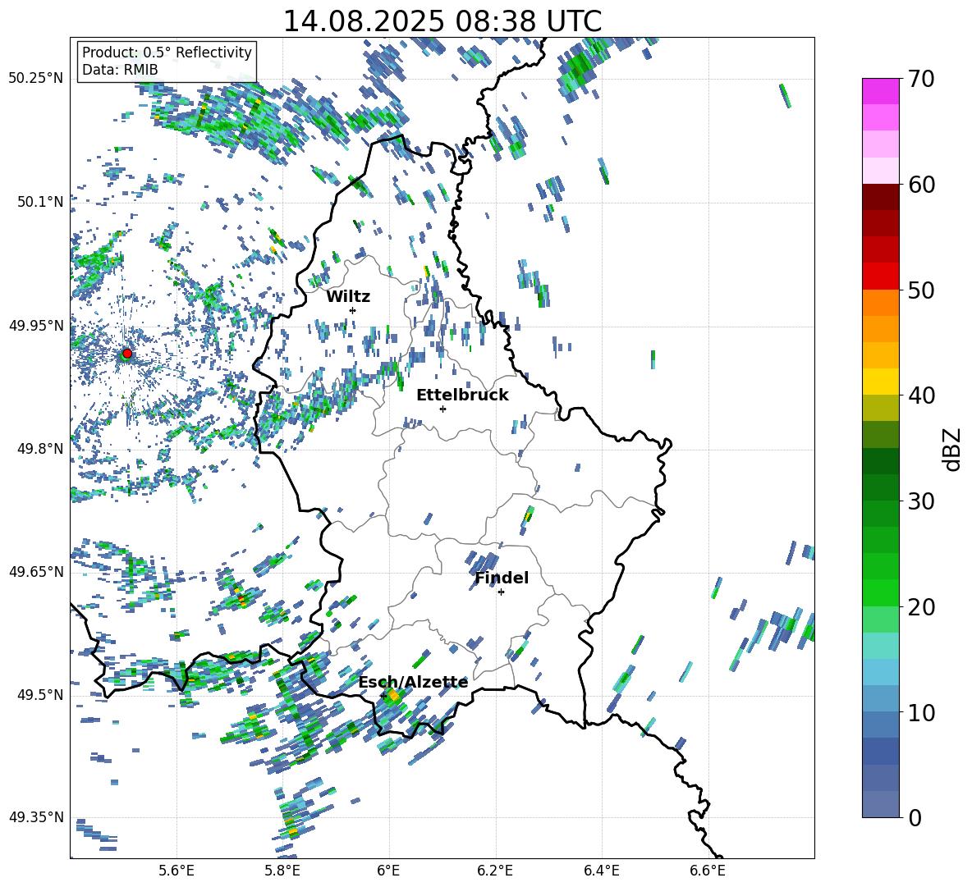This screenshot has height=887, width=972.
Task: Select the Wiltz city label
Action: [348, 297]
